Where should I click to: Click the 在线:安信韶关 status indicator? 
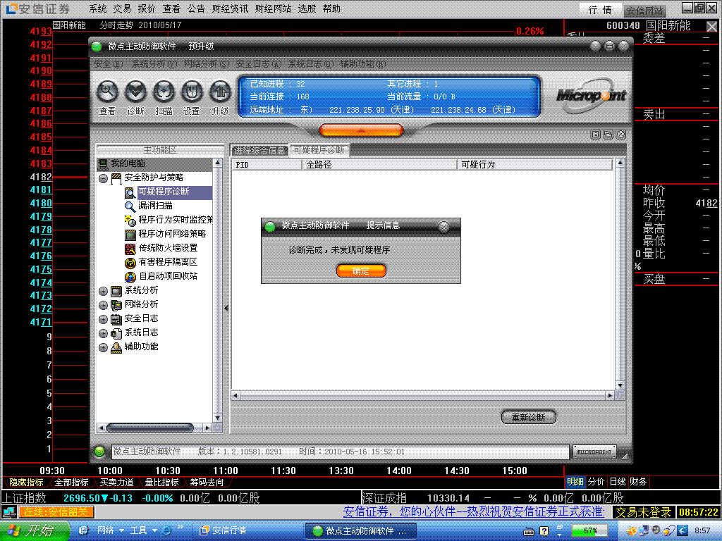[56, 512]
